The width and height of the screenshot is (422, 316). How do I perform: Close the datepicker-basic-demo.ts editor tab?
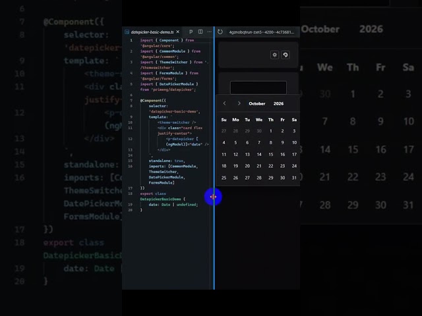[x=177, y=32]
